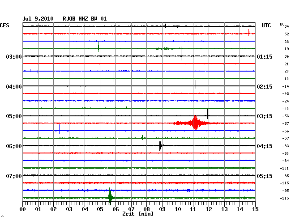
Task: Click the red spike near minute 14.5 top
Action: click(x=248, y=33)
